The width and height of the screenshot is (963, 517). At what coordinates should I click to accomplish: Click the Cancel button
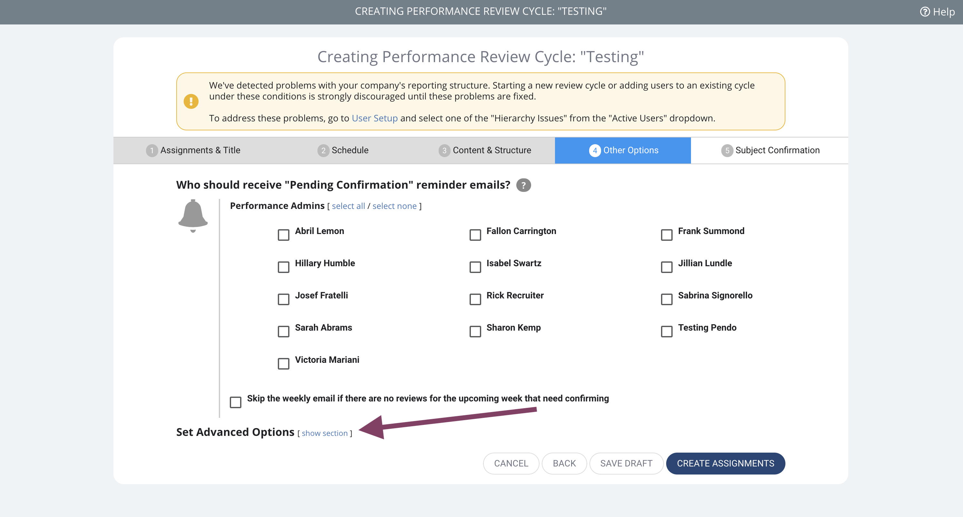click(511, 463)
